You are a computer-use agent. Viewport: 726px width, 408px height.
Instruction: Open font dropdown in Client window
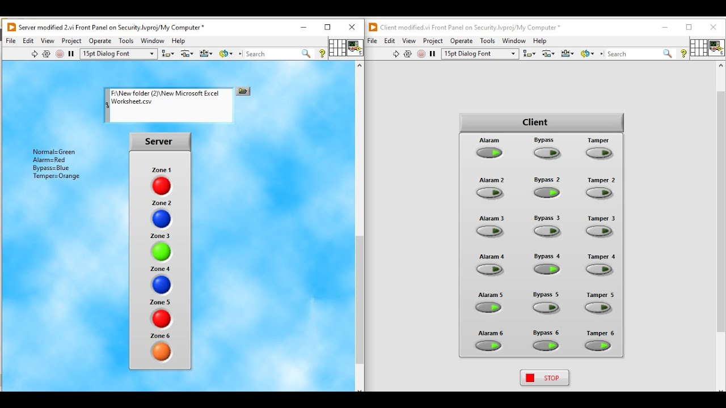(x=480, y=54)
